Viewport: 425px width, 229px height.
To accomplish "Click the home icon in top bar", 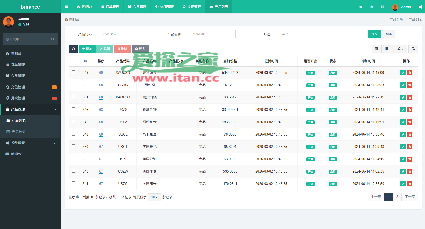I will tap(361, 7).
